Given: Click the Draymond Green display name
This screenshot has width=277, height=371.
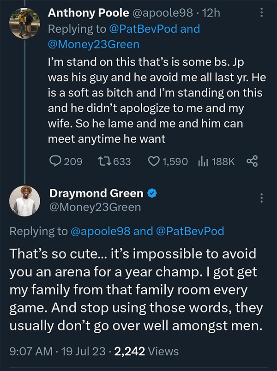Looking at the screenshot, I should [96, 193].
